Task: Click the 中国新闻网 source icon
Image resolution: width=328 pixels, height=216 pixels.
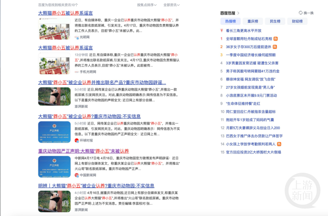Action: click(77, 175)
